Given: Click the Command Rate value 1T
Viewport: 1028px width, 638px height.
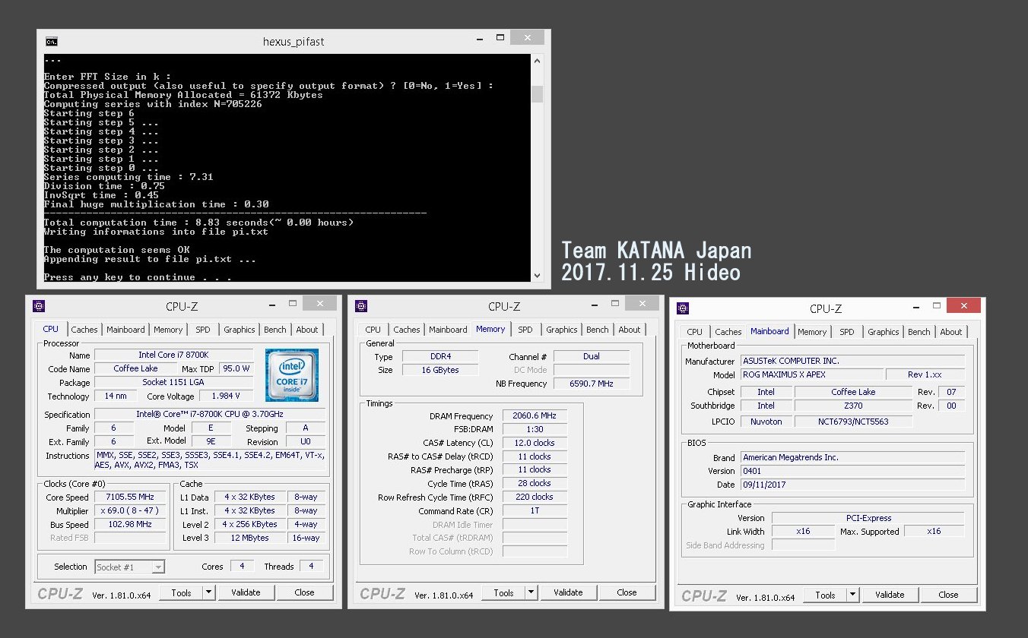Looking at the screenshot, I should point(535,510).
